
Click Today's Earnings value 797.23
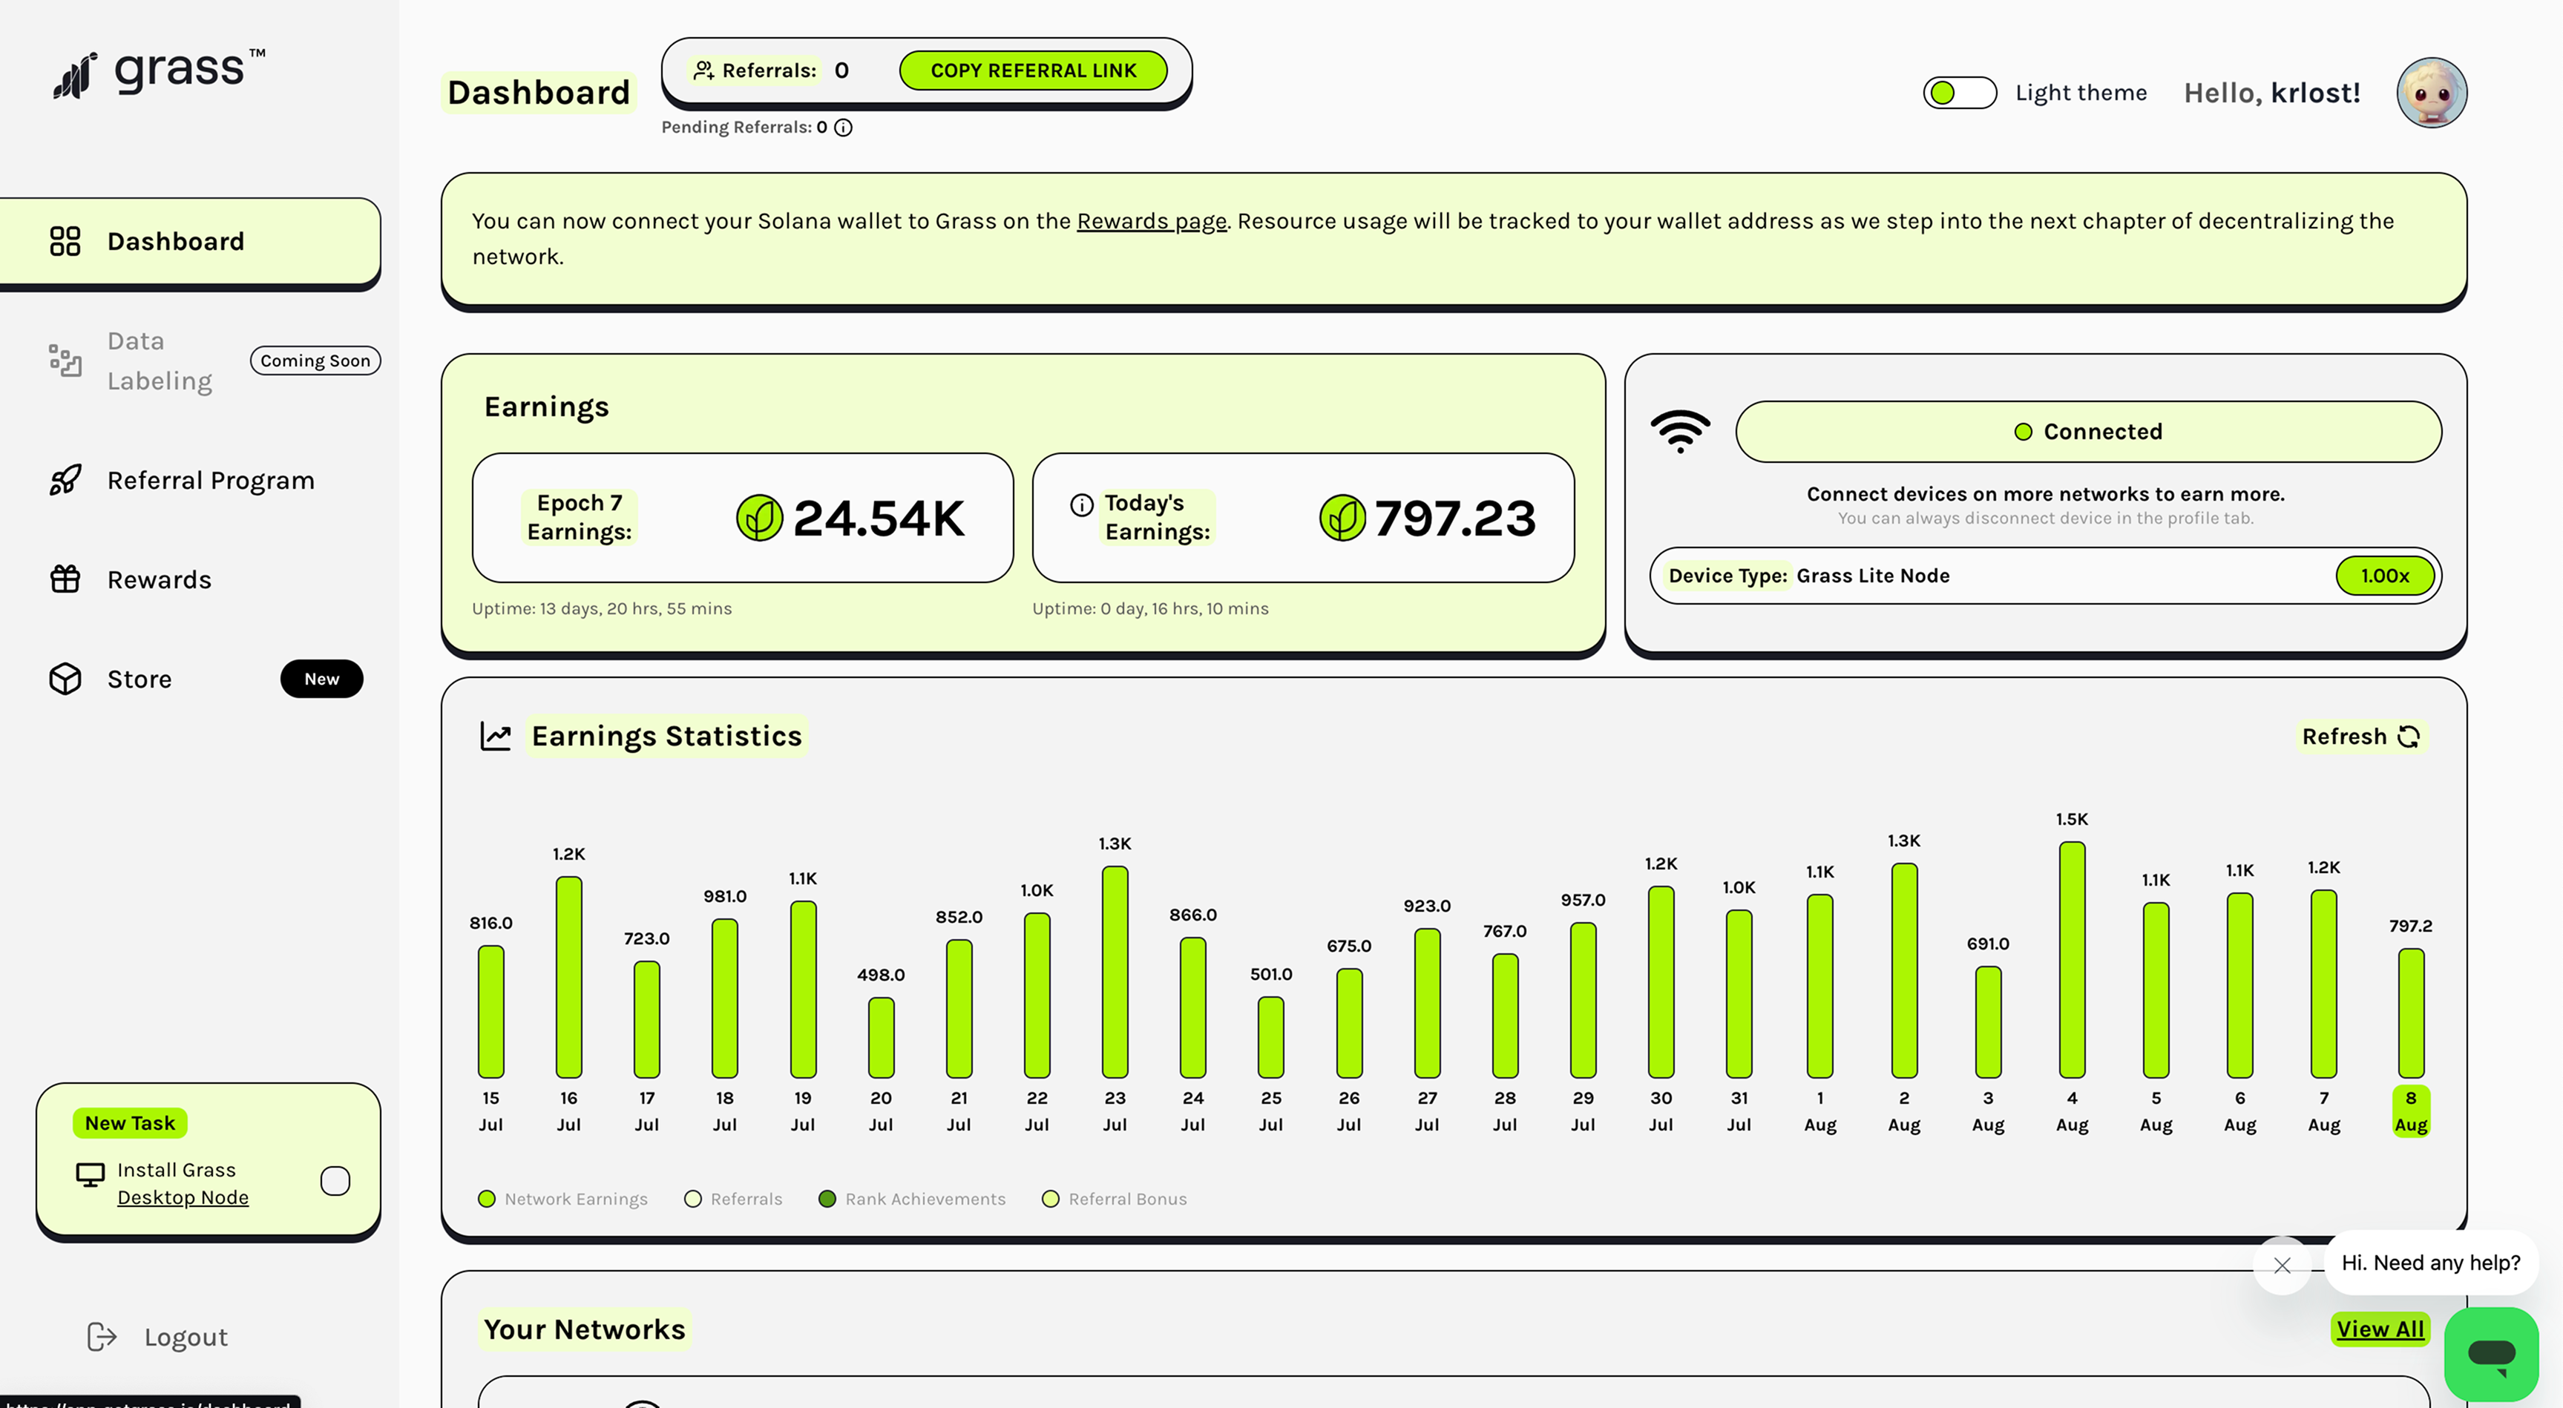click(1454, 518)
